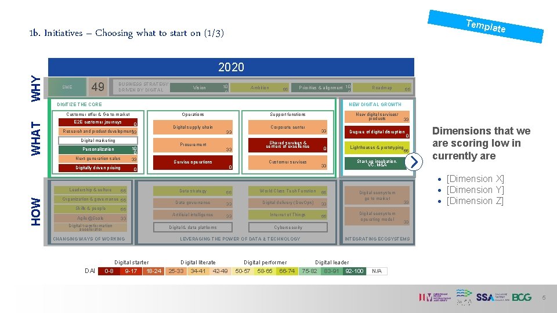Image resolution: width=557 pixels, height=313 pixels.
Task: Click Research and product development box
Action: (x=98, y=132)
